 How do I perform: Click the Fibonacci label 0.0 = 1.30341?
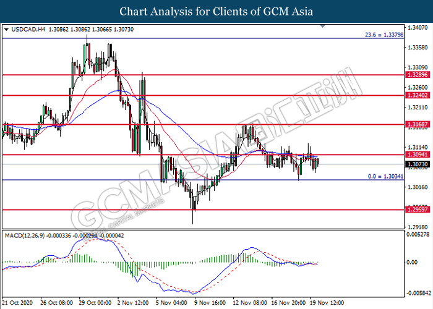[x=385, y=176]
